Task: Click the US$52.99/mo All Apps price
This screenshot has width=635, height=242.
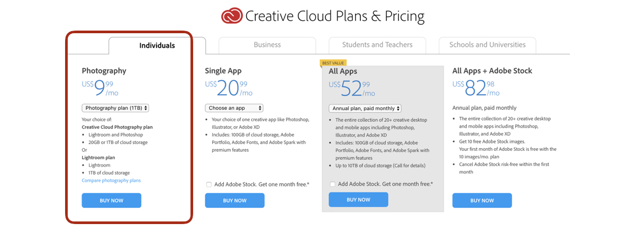Action: [352, 88]
